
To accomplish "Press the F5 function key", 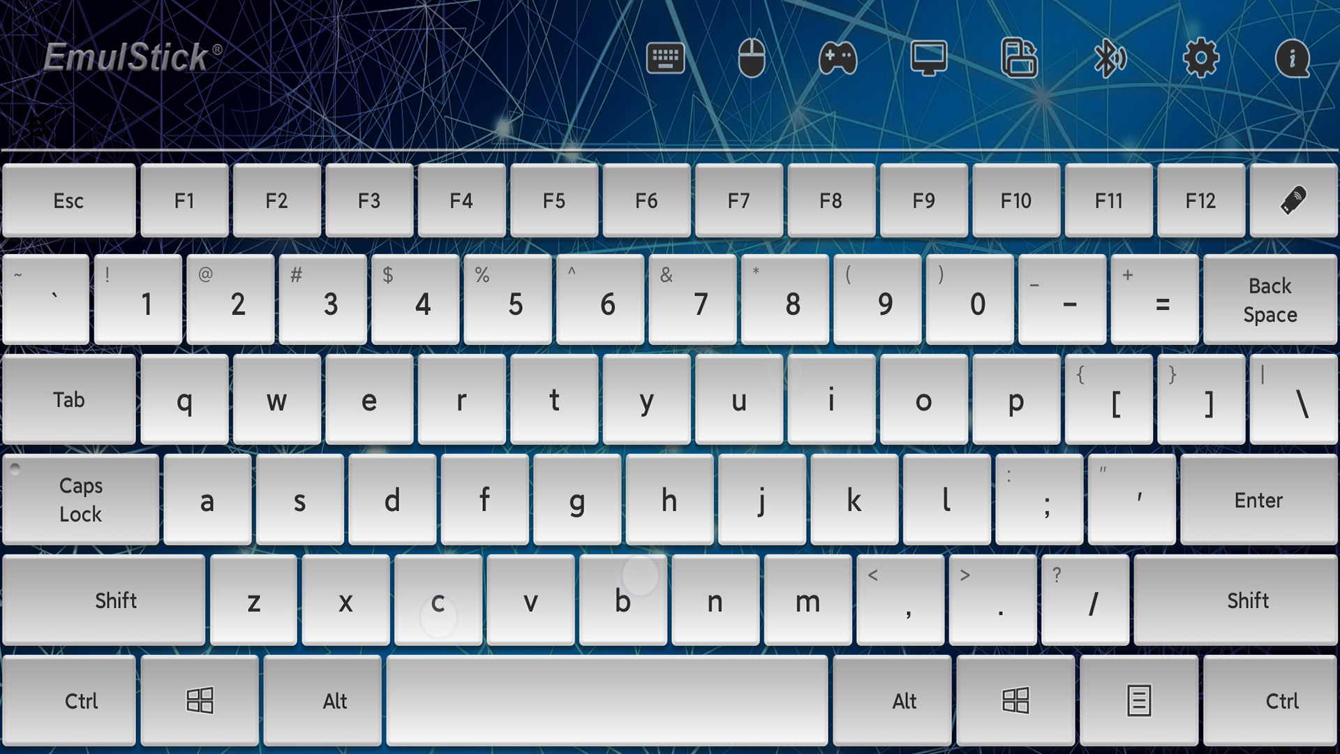I will point(554,200).
